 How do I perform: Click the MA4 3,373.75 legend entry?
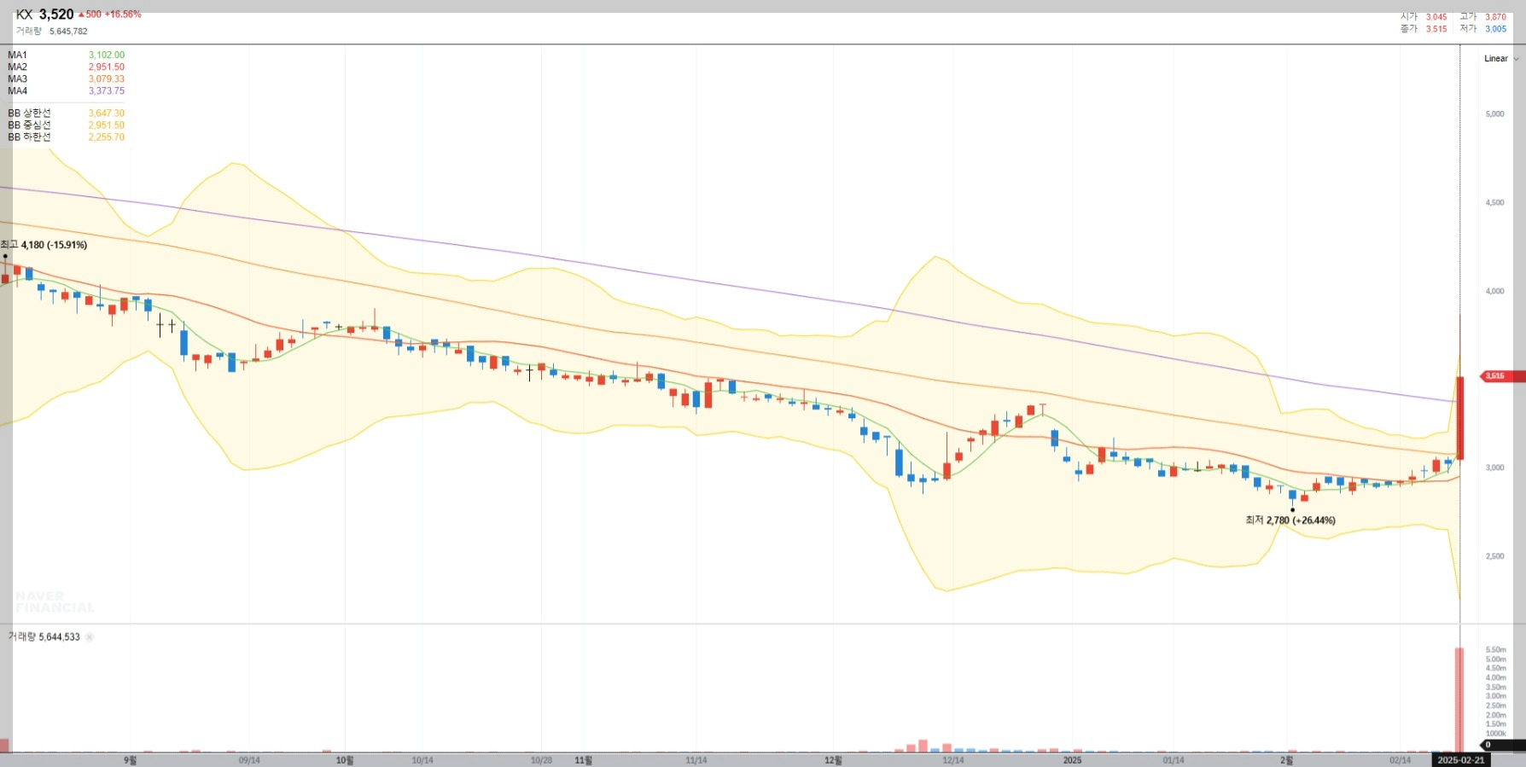pos(66,91)
